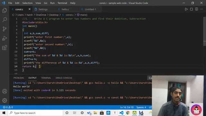
Task: Click the 'diff=a-b;' code line
Action: pyautogui.click(x=31, y=59)
